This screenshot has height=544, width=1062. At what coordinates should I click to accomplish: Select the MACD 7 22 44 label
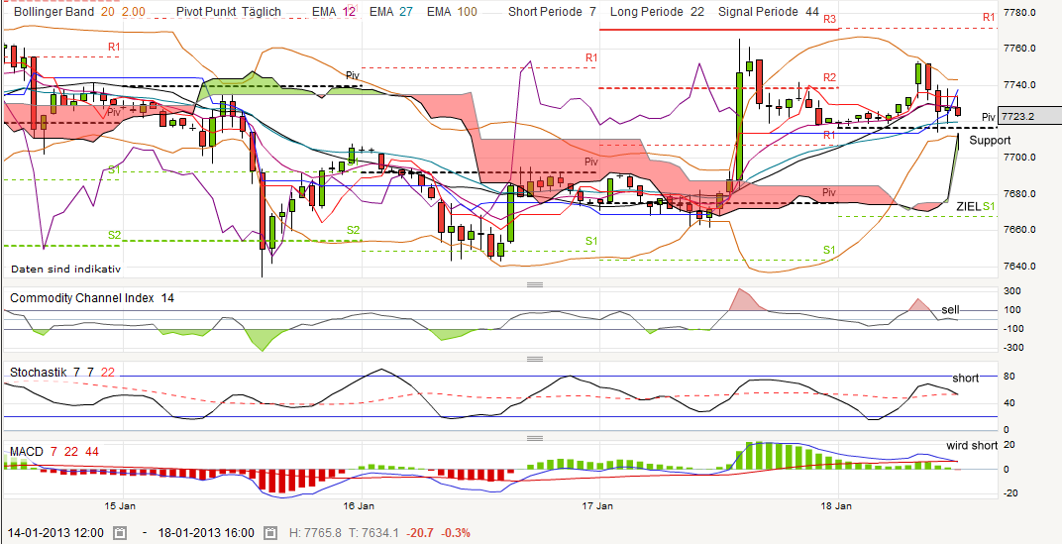point(54,452)
